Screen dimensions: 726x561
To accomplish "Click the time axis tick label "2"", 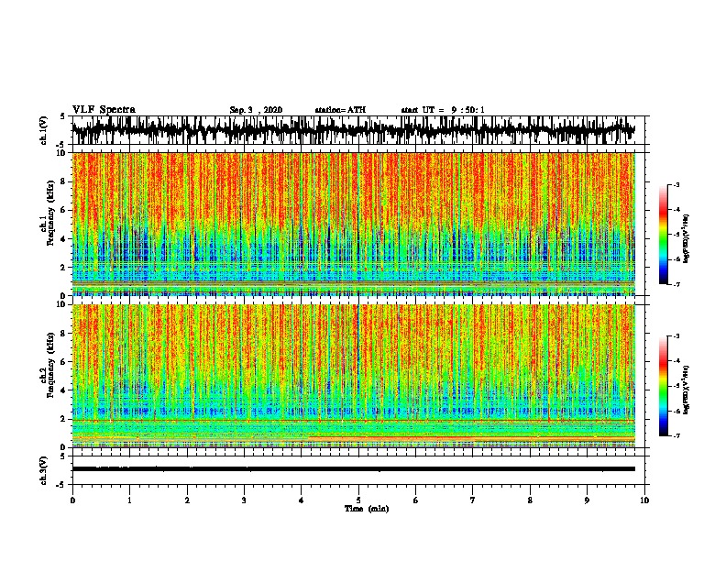I will pos(187,500).
